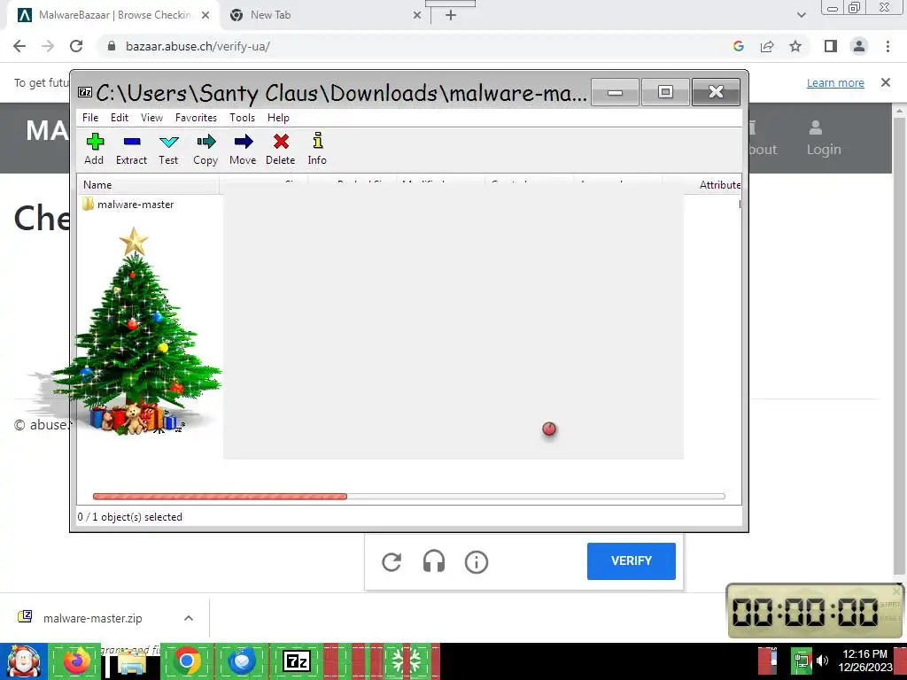Open the Login link on MalwareBazaar
907x680 pixels.
824,138
